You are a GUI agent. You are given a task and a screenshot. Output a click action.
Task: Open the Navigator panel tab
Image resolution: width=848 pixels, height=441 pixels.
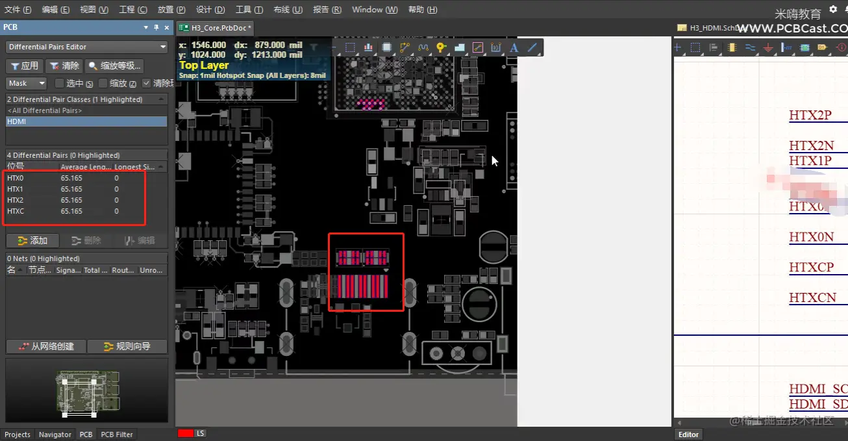(x=55, y=435)
